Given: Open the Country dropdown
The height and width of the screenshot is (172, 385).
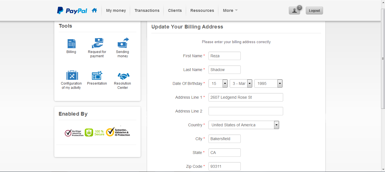Looking at the screenshot, I should (244, 125).
